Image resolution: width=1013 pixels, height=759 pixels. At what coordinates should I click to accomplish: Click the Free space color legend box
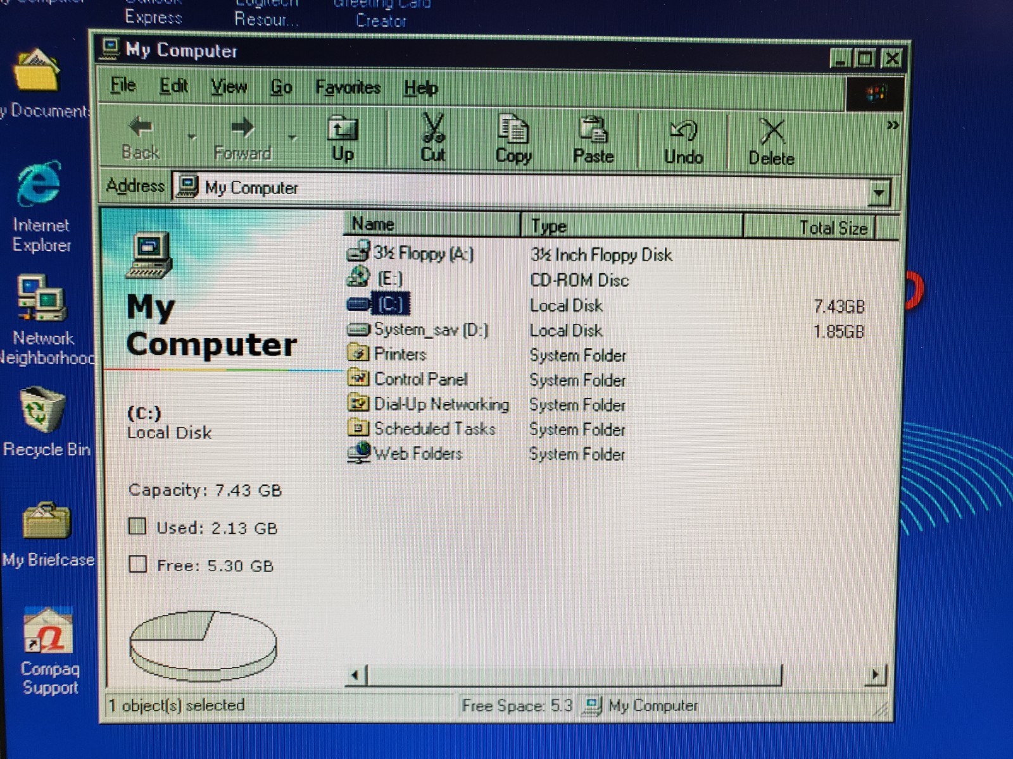tap(137, 564)
